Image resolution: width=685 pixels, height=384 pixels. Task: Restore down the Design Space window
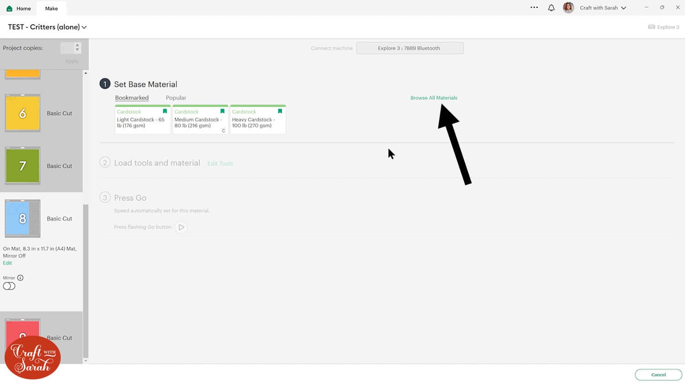662,7
